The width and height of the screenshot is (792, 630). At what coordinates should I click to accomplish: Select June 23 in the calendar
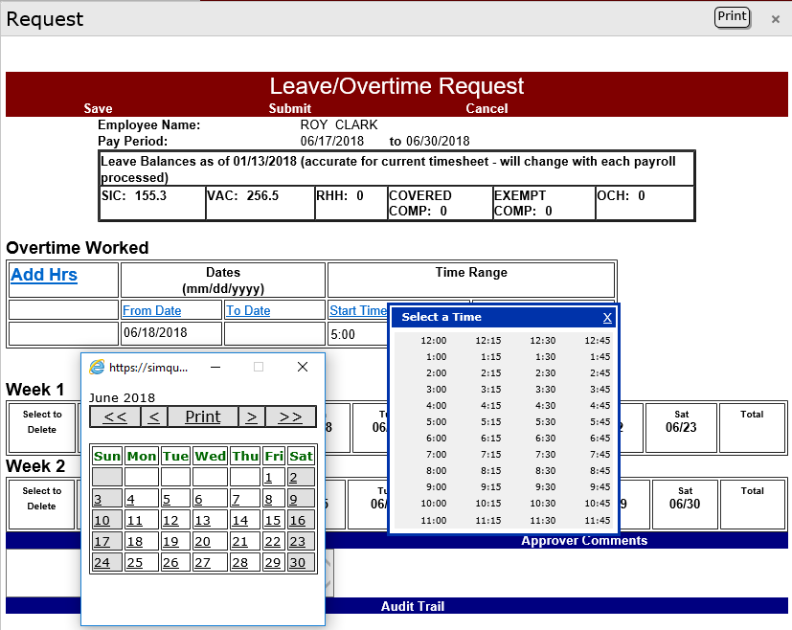coord(298,542)
